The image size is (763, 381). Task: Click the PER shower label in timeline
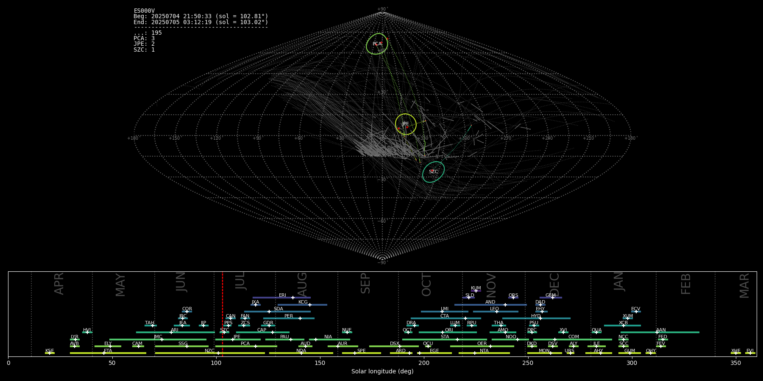(289, 316)
